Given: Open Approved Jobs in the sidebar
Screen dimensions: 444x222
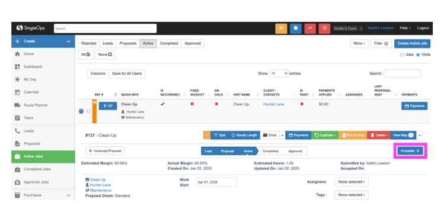Looking at the screenshot, I should click(x=43, y=182).
